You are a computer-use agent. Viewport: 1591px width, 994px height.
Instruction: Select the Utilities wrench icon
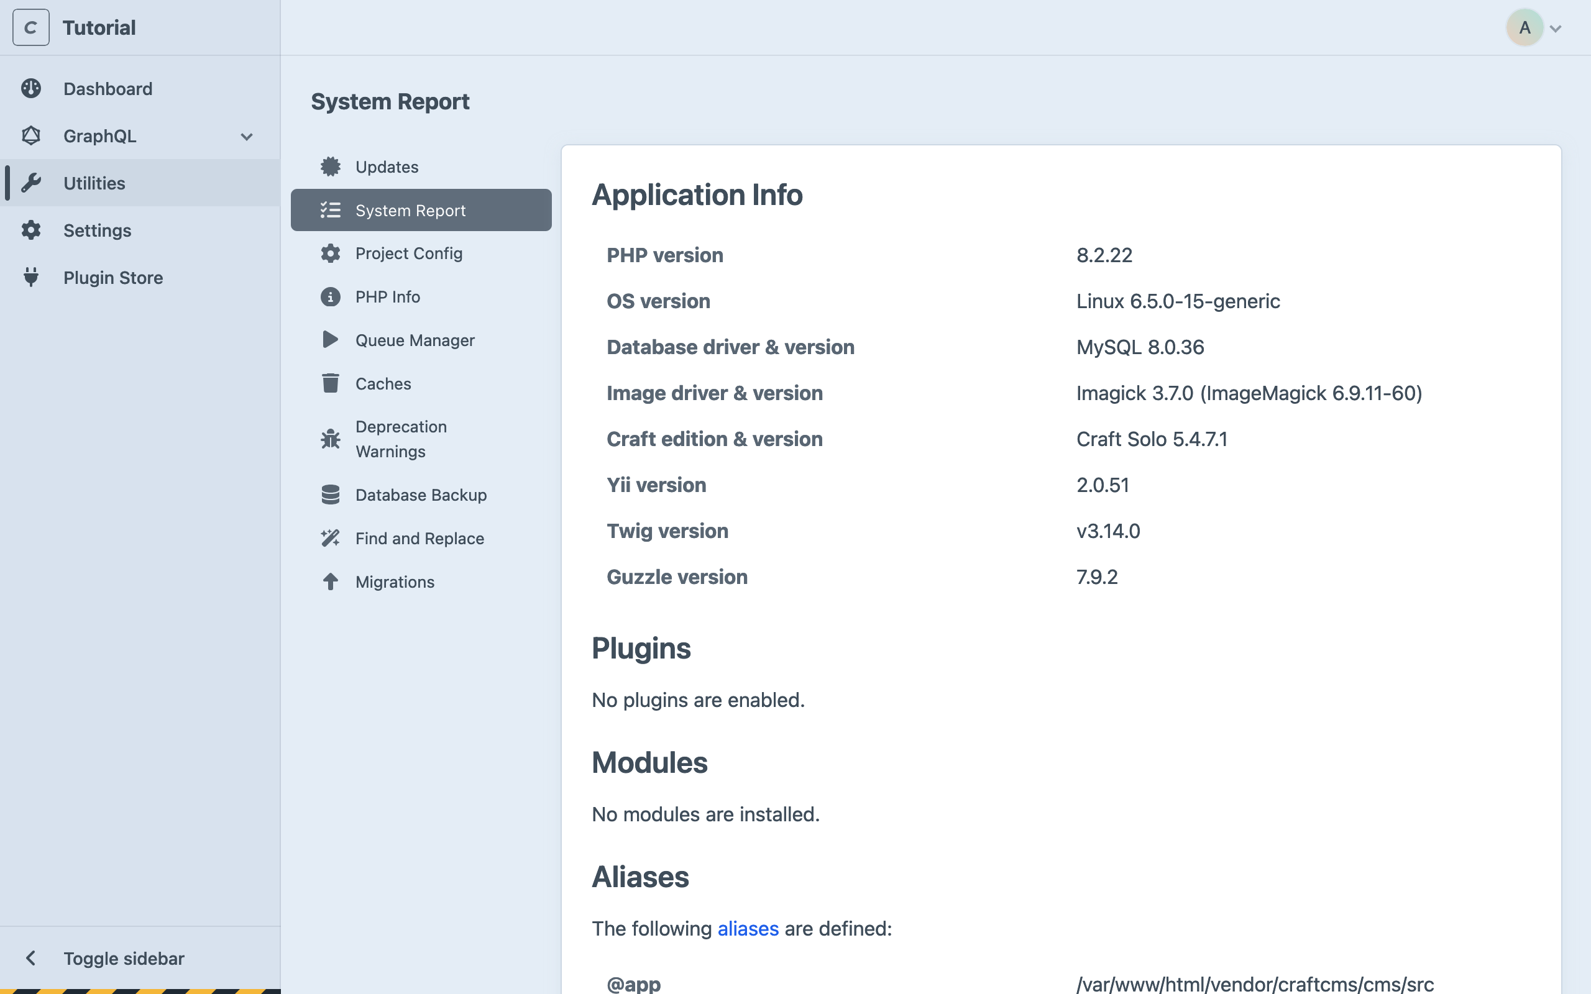tap(31, 183)
